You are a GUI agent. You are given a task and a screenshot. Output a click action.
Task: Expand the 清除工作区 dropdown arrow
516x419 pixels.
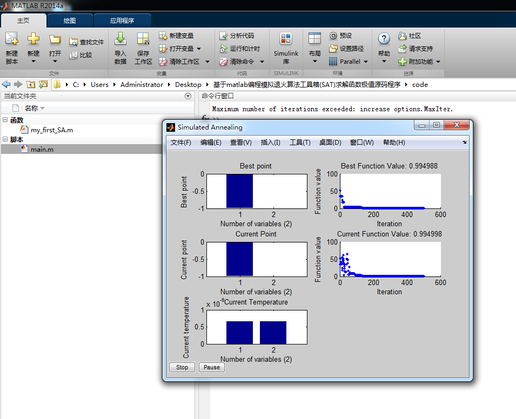coord(207,62)
